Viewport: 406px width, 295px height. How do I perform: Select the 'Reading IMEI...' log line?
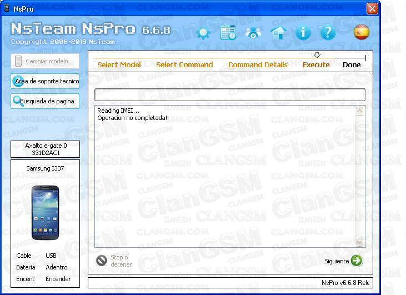pos(118,111)
